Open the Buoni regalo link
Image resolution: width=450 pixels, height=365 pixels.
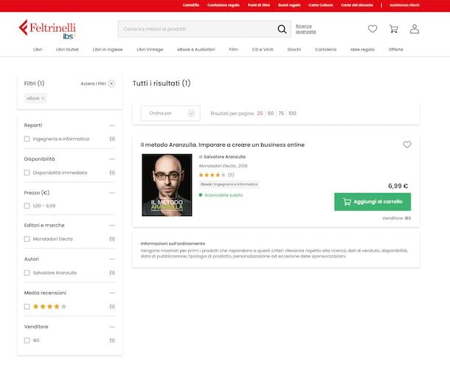tap(289, 5)
